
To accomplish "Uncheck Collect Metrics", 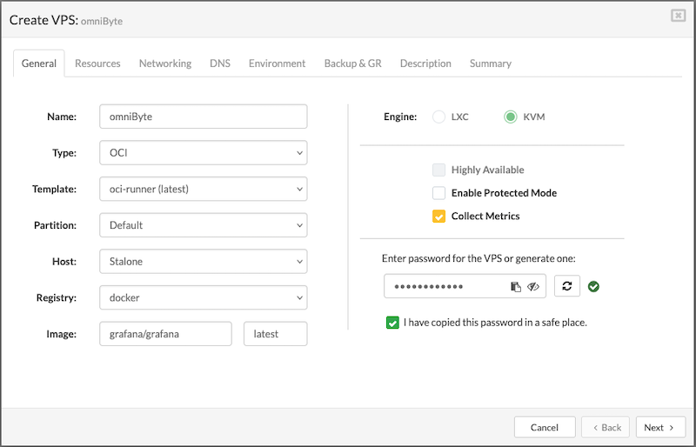I will pyautogui.click(x=439, y=216).
